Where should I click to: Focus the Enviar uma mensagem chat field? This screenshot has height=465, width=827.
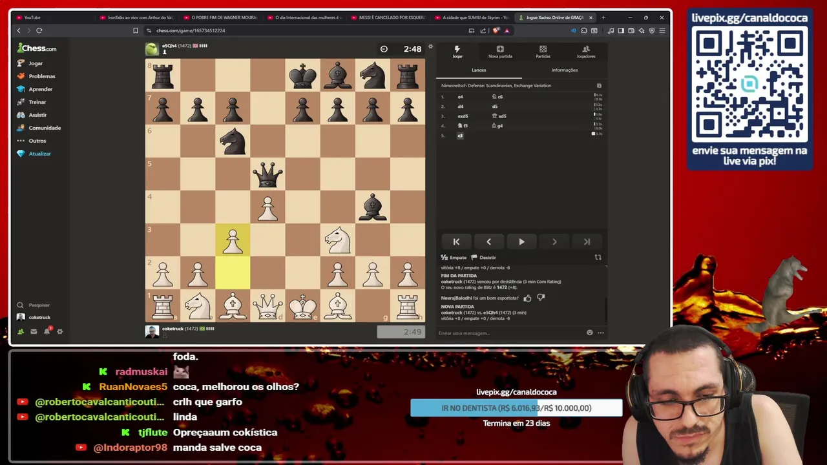[510, 333]
